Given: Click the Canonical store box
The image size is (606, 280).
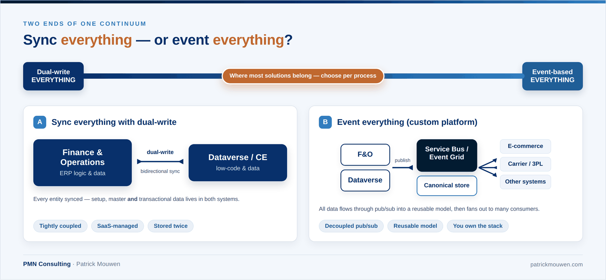Looking at the screenshot, I should (x=447, y=185).
